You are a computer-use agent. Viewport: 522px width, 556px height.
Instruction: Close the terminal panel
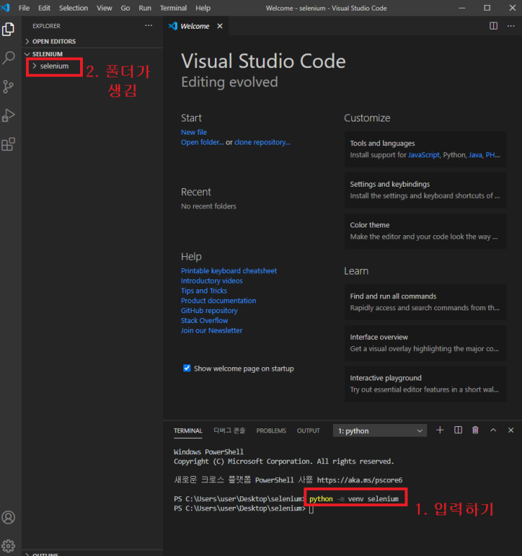click(x=511, y=430)
